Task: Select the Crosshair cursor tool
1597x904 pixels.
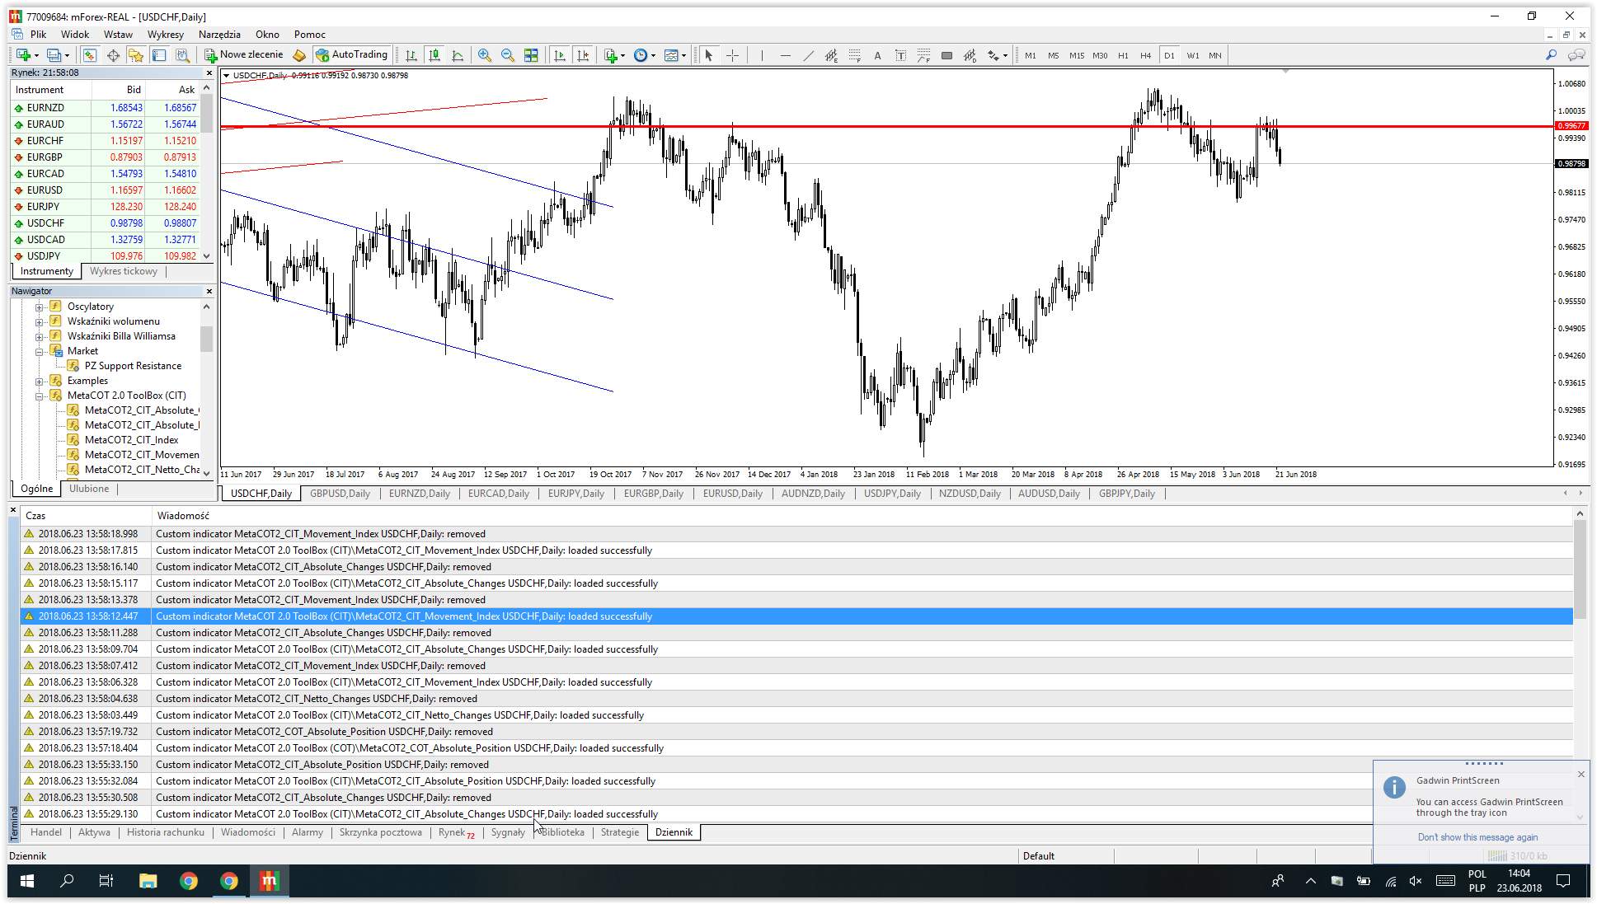Action: click(x=732, y=55)
